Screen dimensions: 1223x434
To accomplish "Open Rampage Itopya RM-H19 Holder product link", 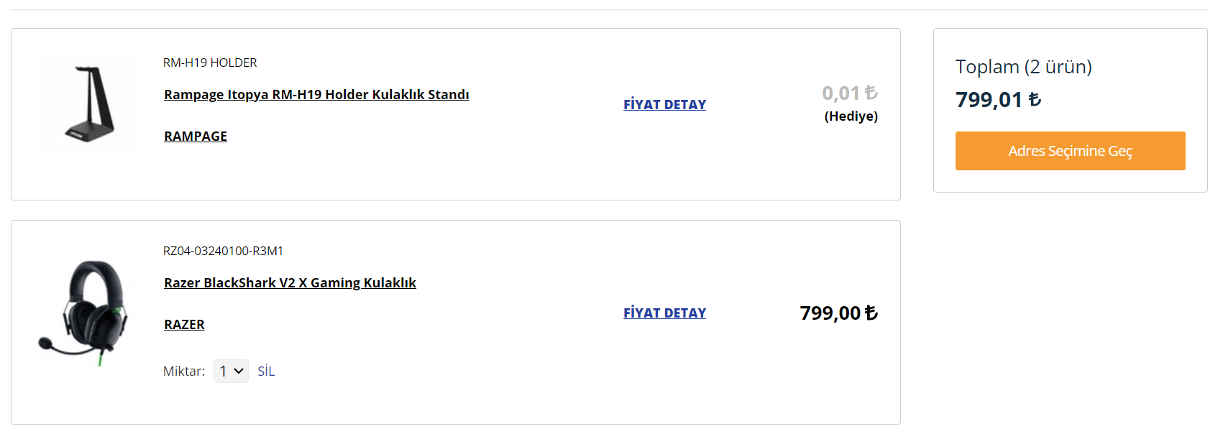I will tap(316, 95).
